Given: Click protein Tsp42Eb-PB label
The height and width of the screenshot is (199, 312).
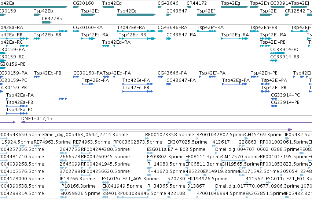Looking at the screenshot, I should [x=48, y=73].
